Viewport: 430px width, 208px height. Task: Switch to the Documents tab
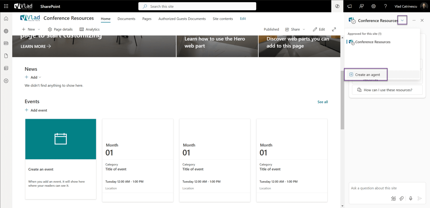(126, 19)
